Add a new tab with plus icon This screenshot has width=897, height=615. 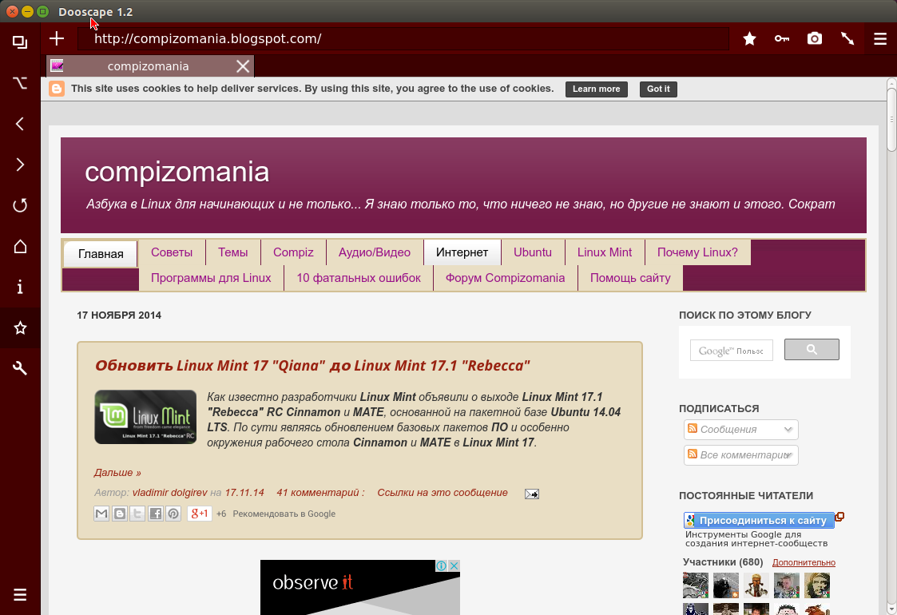[x=57, y=39]
